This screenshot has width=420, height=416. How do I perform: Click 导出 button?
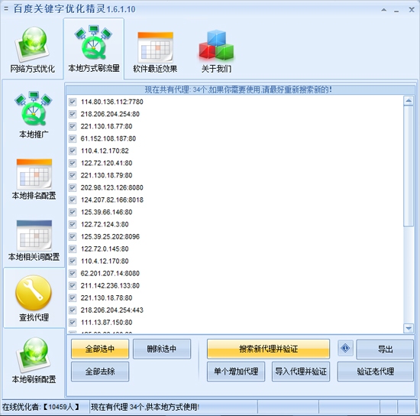[x=385, y=349]
